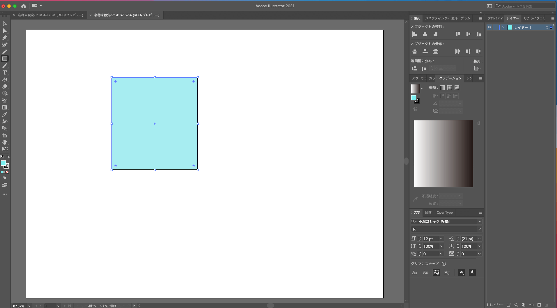
Task: Switch to プロパティ tab
Action: pyautogui.click(x=495, y=18)
